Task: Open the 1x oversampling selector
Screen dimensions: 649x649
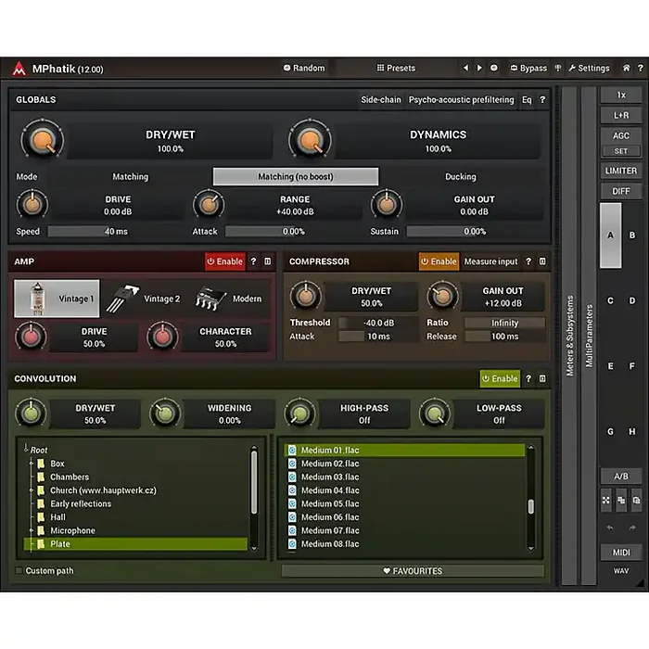Action: pyautogui.click(x=621, y=95)
